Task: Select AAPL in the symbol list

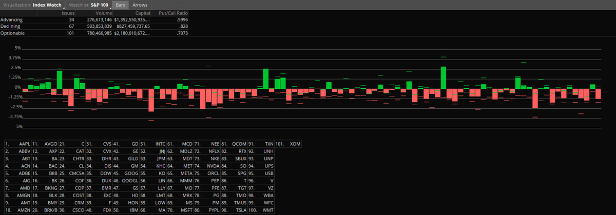Action: (x=25, y=144)
